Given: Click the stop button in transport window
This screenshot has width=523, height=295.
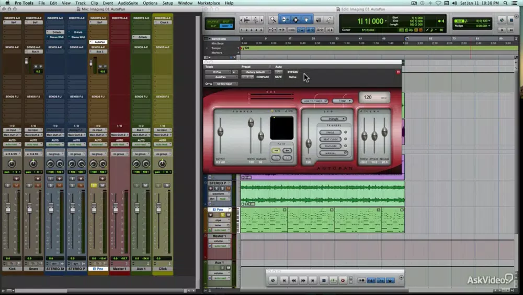Looking at the screenshot, I should pyautogui.click(x=324, y=281).
